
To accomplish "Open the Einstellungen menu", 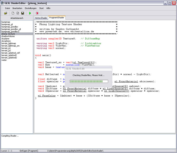I will (x=31, y=8).
